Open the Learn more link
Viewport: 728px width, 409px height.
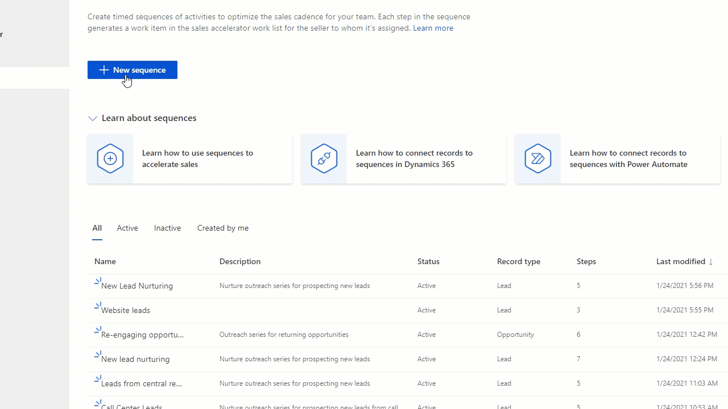[433, 28]
